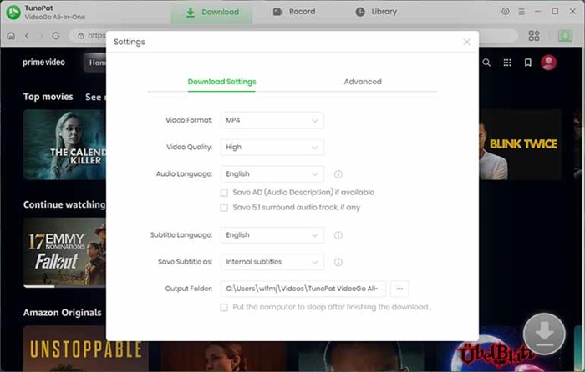Open the Save Subtitle as dropdown

272,262
